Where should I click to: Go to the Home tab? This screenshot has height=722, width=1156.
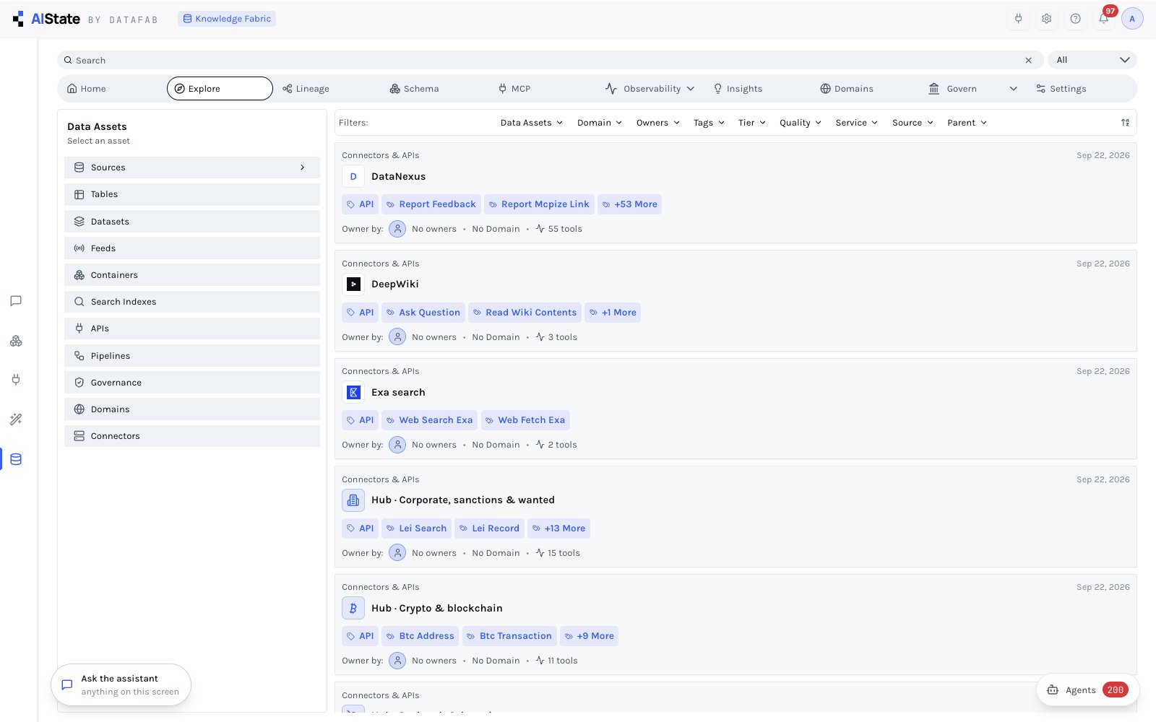click(x=87, y=89)
